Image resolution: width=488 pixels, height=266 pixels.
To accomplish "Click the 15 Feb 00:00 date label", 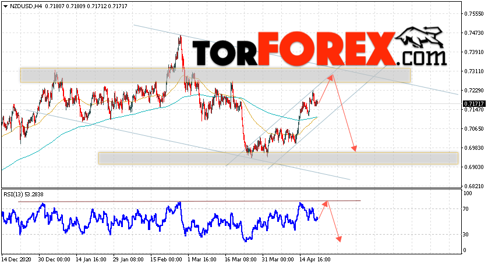I will (166, 260).
